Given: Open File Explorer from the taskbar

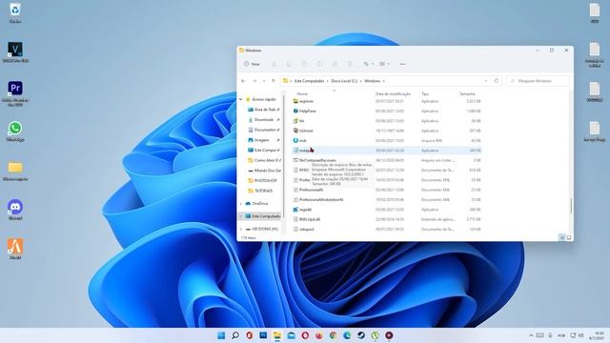Looking at the screenshot, I should coord(277,335).
